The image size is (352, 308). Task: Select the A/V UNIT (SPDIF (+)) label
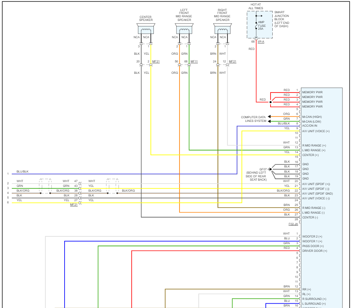tap(316, 184)
